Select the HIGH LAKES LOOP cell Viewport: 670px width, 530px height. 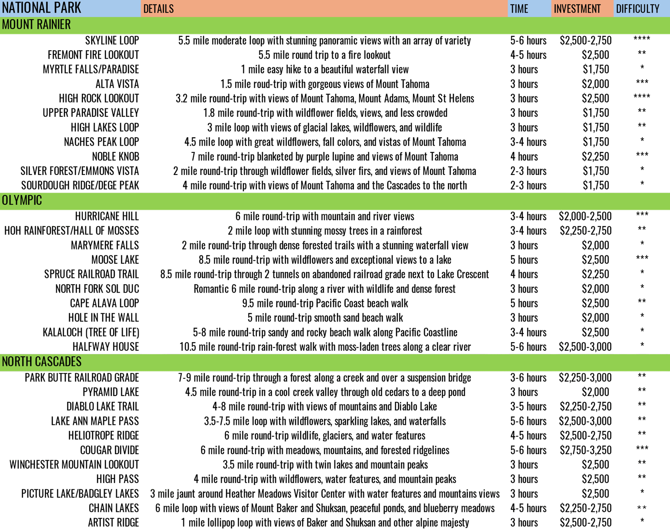(x=105, y=128)
